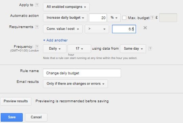
Task: Click help icon beside Requirements label
Action: [37, 27]
